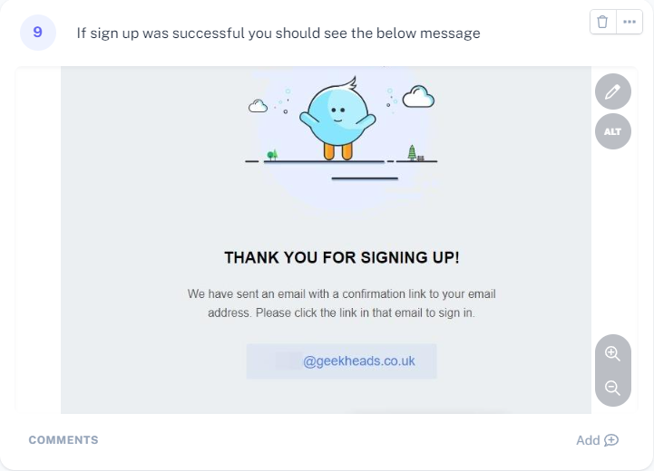Open the ALT text editor button
Viewport: 654px width, 471px height.
[x=613, y=131]
